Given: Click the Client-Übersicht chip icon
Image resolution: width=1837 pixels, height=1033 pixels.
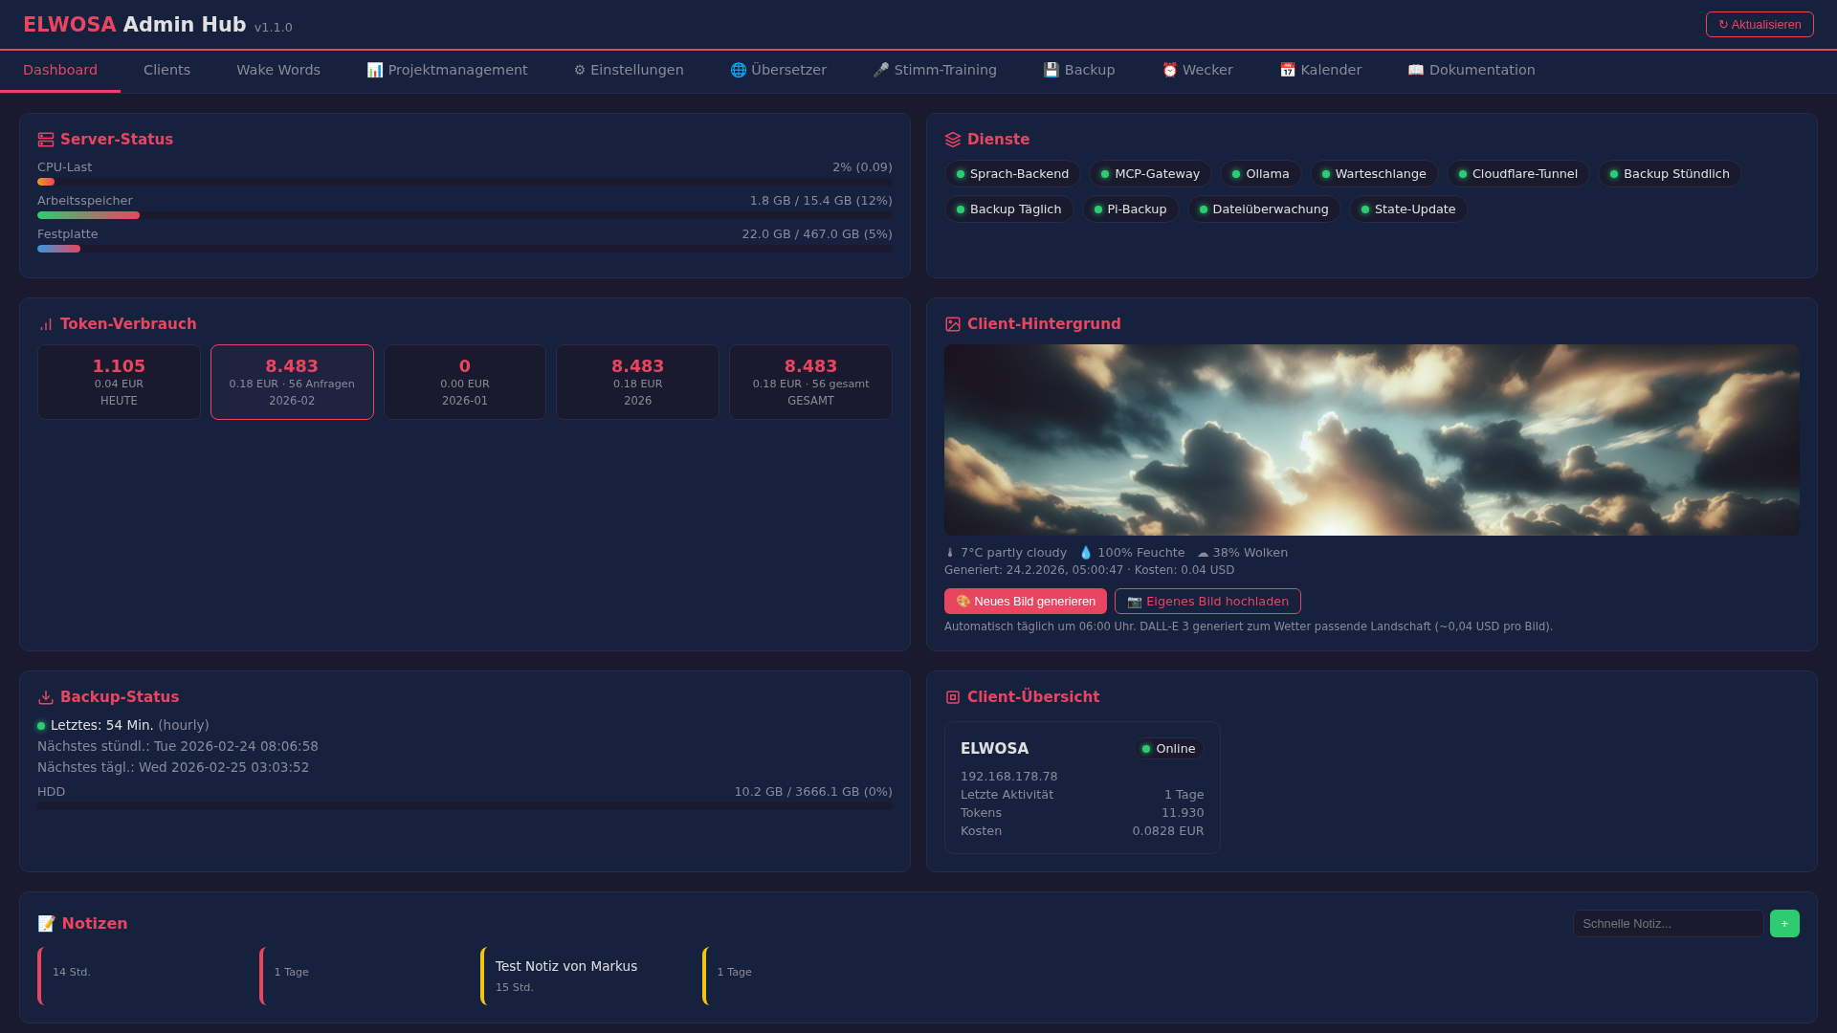Looking at the screenshot, I should tap(953, 697).
